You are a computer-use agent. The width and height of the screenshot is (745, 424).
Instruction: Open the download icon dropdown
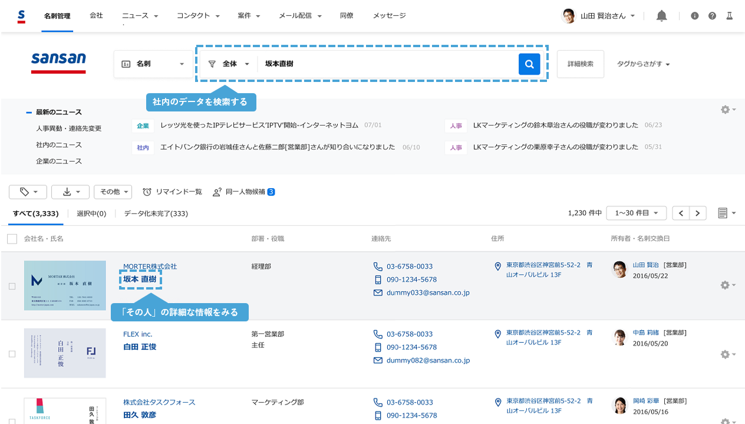[70, 192]
